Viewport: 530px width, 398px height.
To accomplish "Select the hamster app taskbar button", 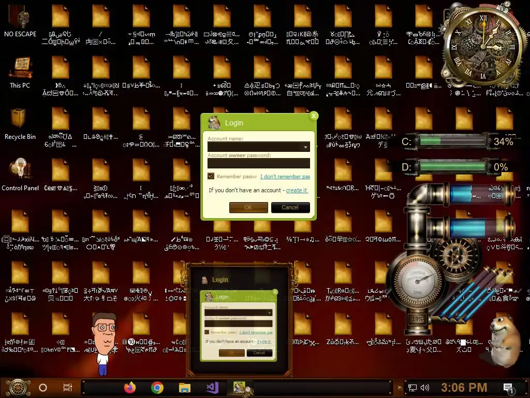I will pos(240,388).
